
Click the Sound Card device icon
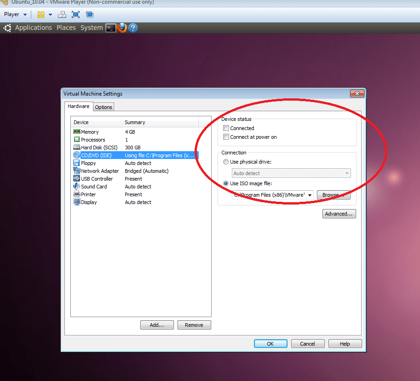77,186
